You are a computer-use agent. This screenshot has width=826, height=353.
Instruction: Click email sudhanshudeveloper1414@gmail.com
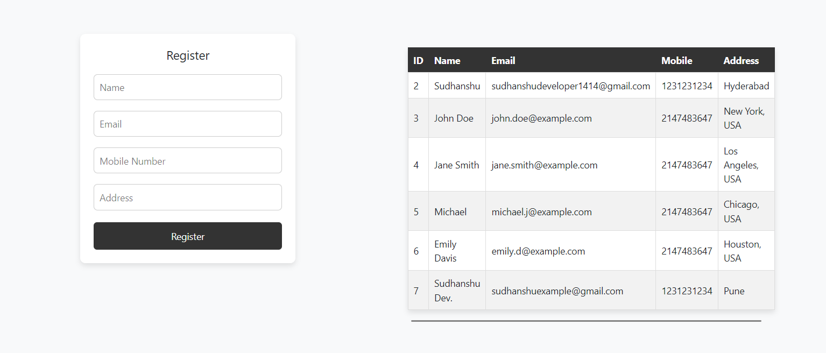(x=570, y=86)
